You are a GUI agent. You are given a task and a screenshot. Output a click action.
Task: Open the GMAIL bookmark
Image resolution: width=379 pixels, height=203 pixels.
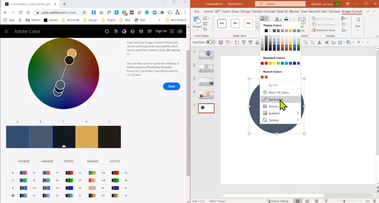(x=33, y=20)
